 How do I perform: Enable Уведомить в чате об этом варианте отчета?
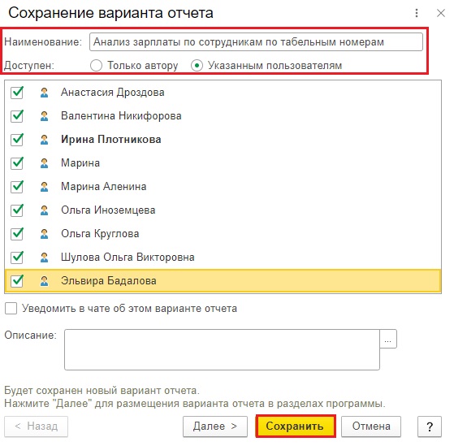pos(11,309)
